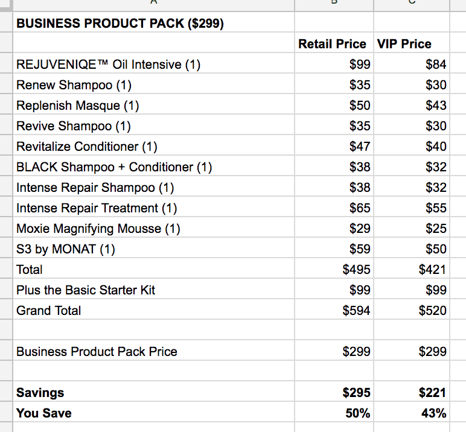Select the Renew Shampoo (1) cell
The width and height of the screenshot is (466, 432).
click(x=74, y=85)
